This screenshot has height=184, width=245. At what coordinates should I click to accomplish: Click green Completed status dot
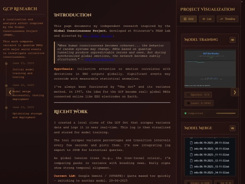186,113
